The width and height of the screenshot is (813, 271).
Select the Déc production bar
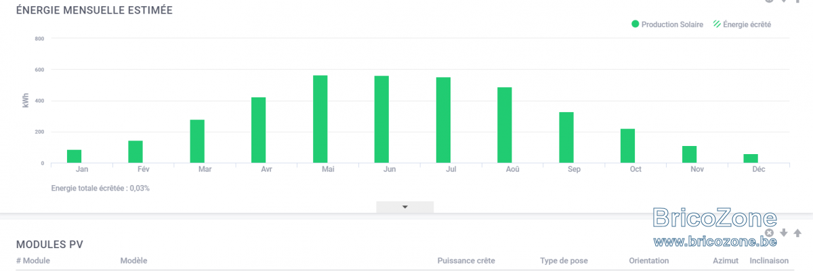click(751, 159)
